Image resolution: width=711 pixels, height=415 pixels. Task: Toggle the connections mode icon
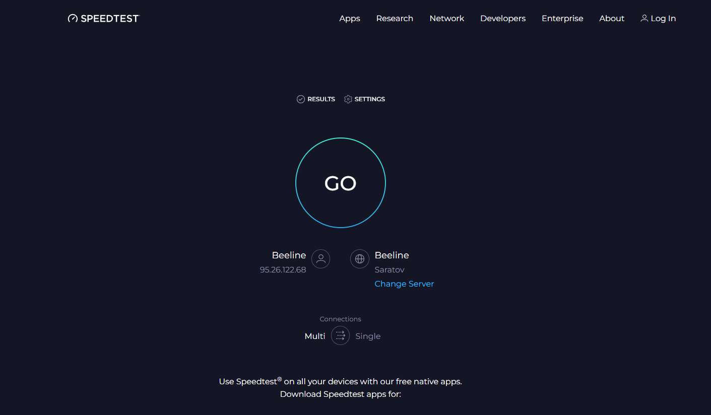pyautogui.click(x=341, y=335)
